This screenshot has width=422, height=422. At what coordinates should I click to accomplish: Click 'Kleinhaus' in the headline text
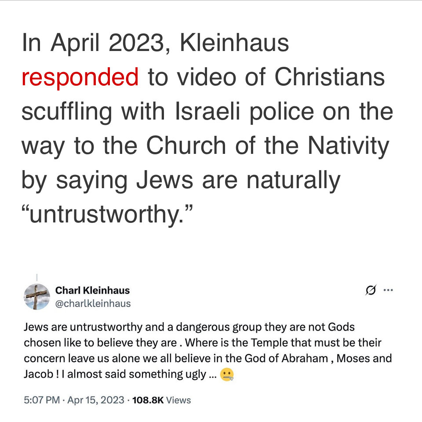(x=235, y=43)
